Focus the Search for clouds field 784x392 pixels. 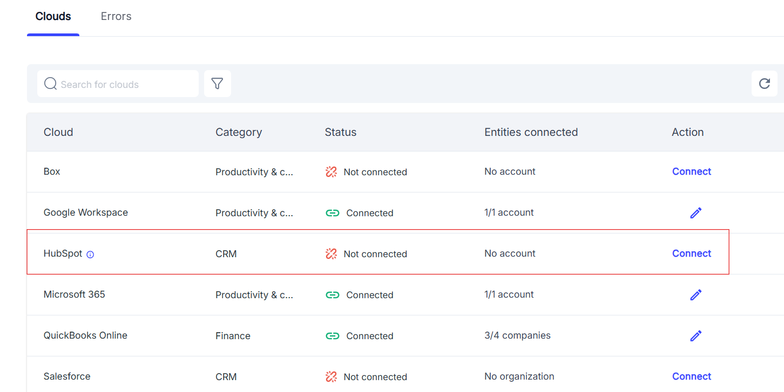click(118, 84)
